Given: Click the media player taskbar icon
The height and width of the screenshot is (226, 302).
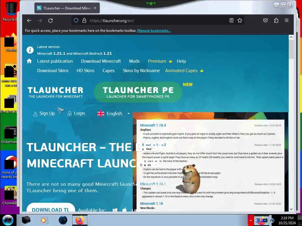Looking at the screenshot, I should pyautogui.click(x=44, y=220).
